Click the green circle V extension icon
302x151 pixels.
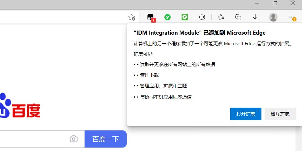168,17
